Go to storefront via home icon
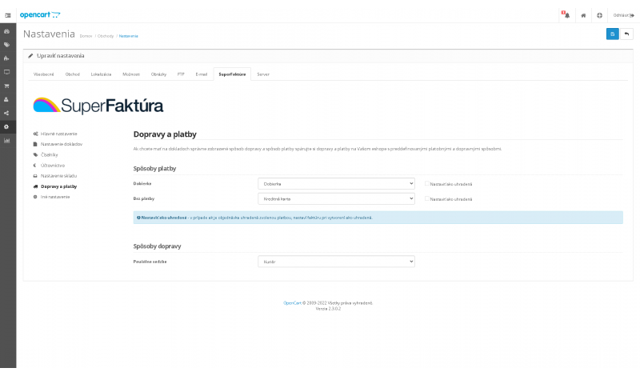 click(584, 14)
